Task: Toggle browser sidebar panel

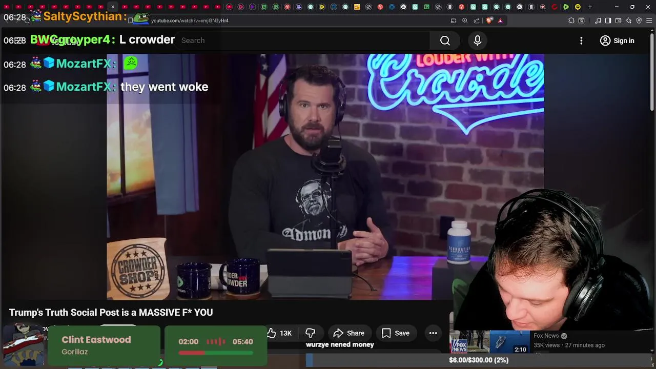Action: tap(608, 20)
